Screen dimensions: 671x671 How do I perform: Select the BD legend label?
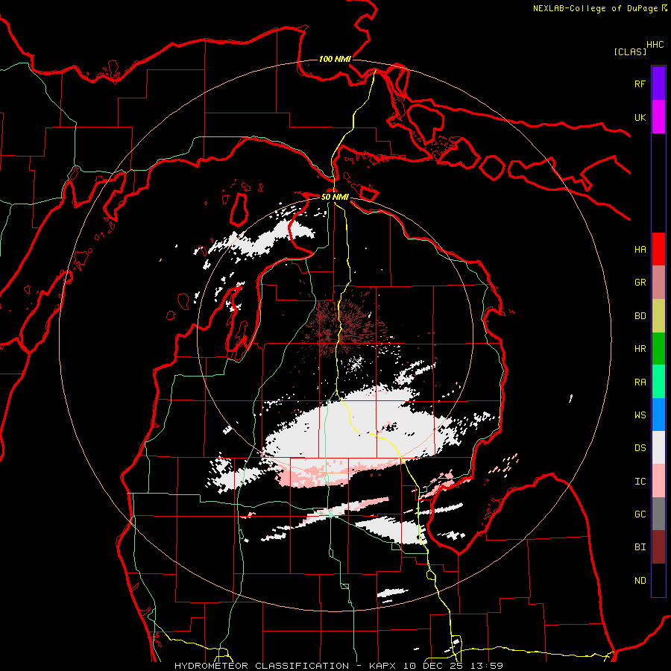tap(640, 316)
